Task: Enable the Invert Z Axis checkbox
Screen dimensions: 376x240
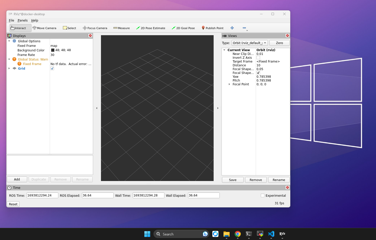Action: [x=258, y=57]
